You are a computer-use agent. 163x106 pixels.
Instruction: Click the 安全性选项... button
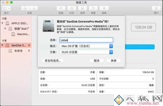(53, 61)
